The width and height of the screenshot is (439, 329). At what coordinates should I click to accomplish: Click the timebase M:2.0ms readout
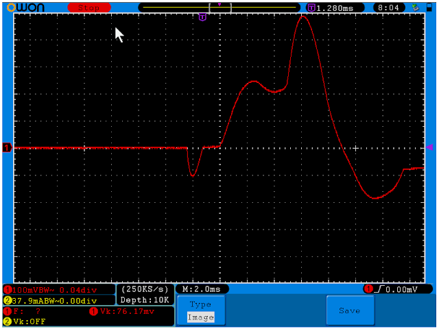[x=202, y=289]
